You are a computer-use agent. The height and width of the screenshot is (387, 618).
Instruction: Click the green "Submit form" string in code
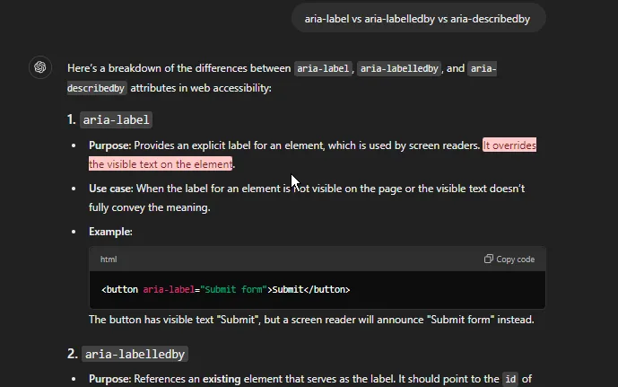[233, 290]
